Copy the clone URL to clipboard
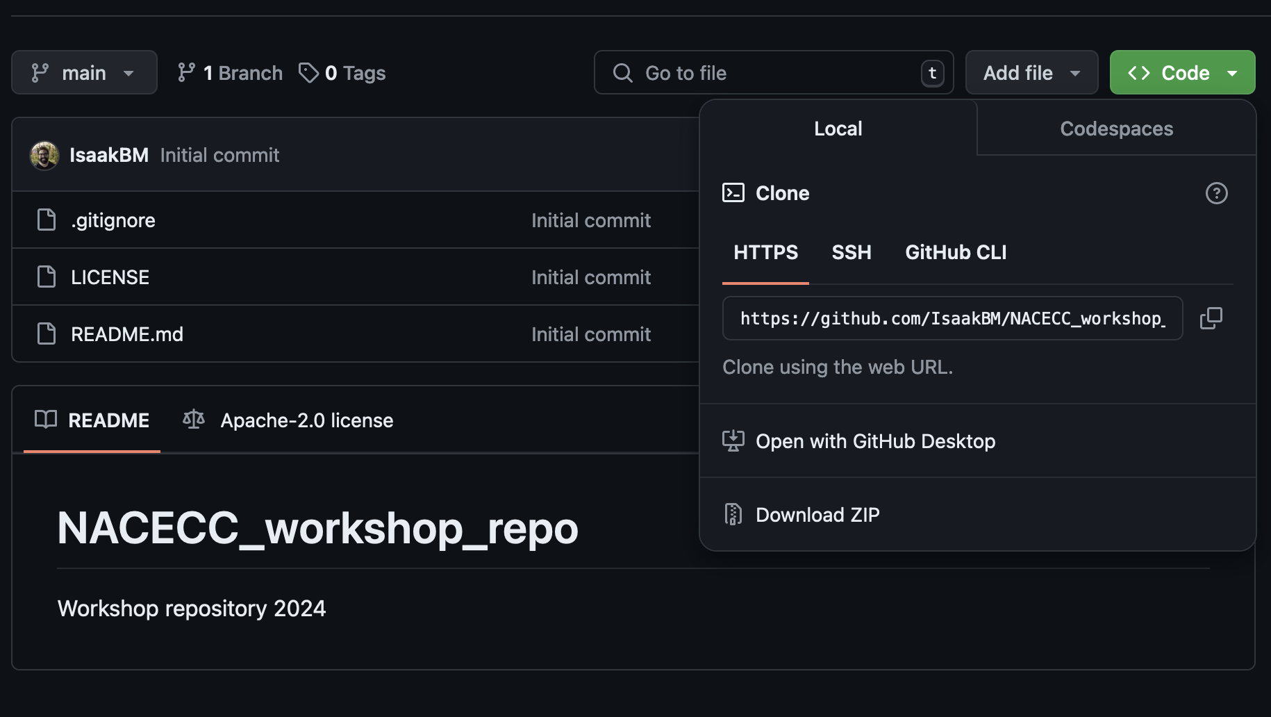The image size is (1271, 717). pos(1211,318)
